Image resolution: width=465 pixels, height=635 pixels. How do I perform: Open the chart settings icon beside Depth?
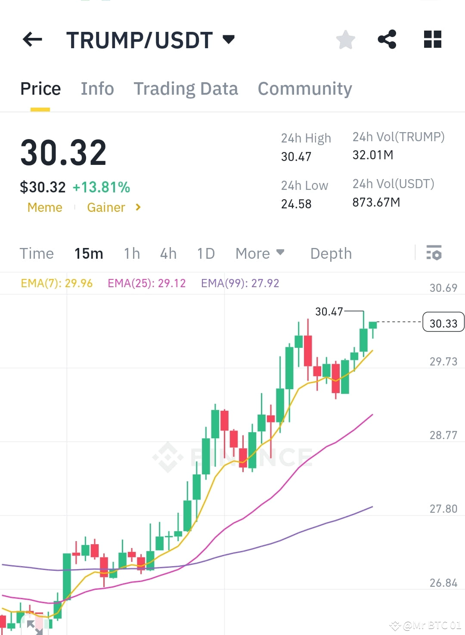pos(434,254)
